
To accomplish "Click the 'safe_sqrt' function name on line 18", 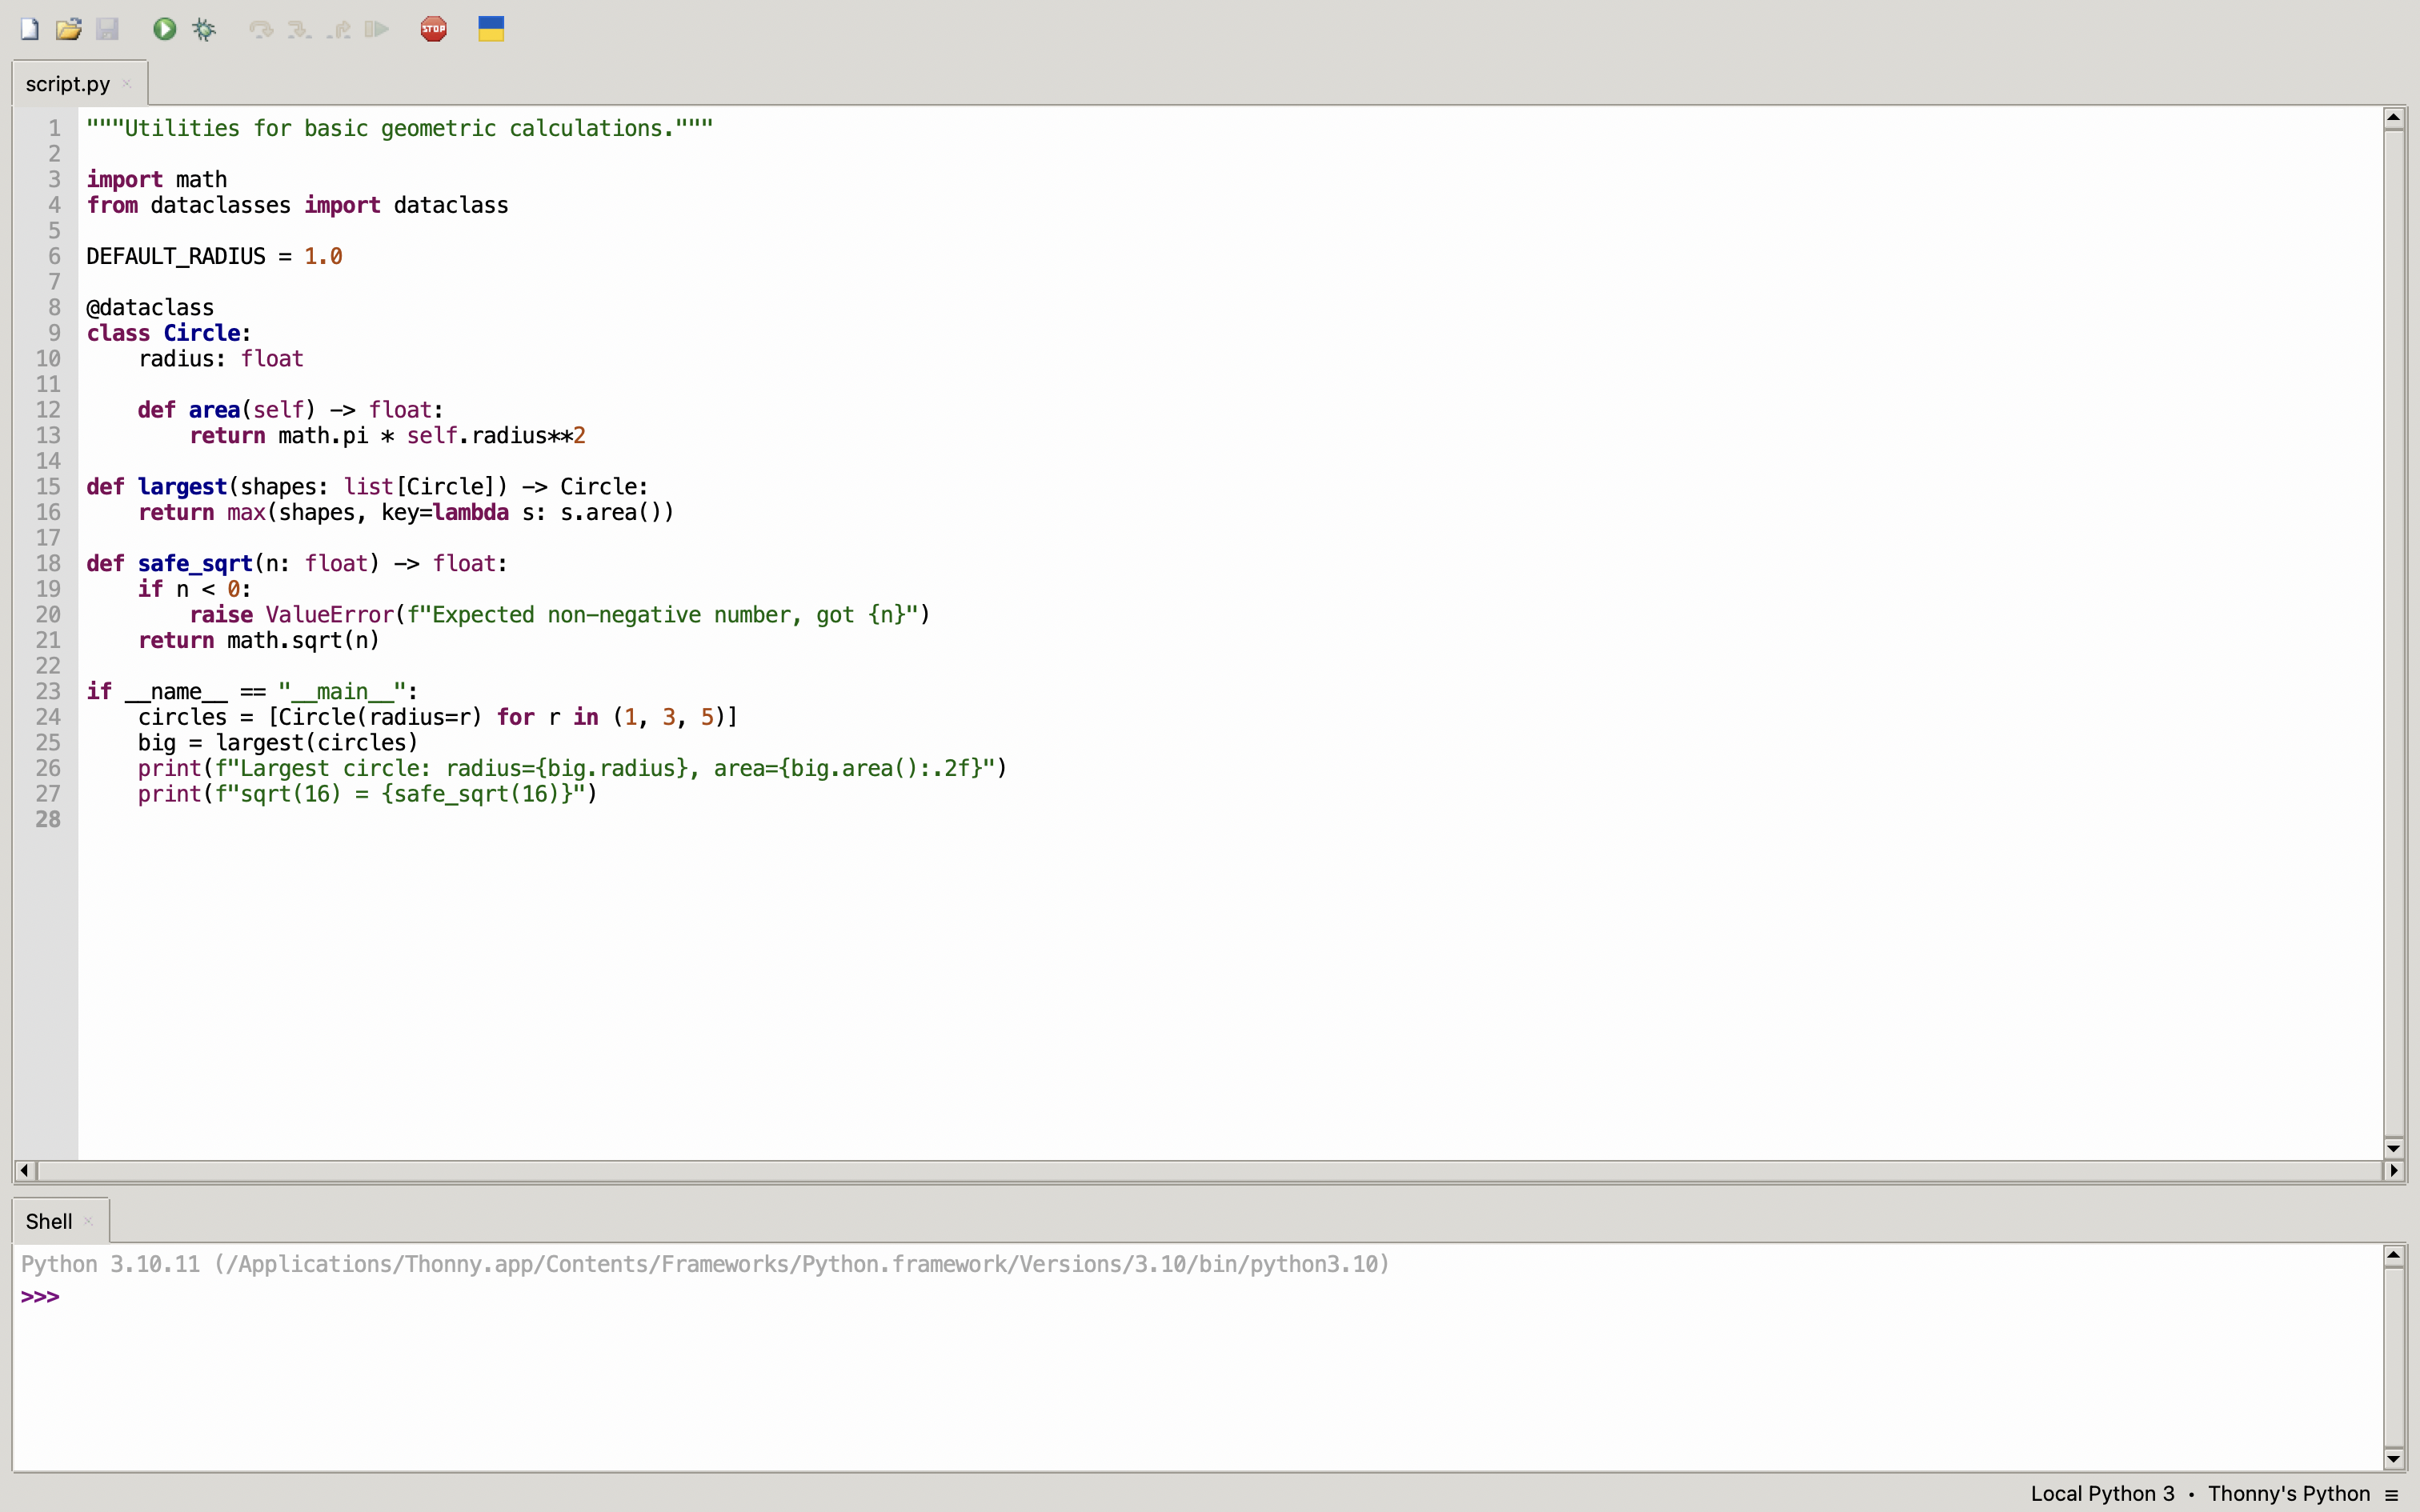I will tap(195, 563).
